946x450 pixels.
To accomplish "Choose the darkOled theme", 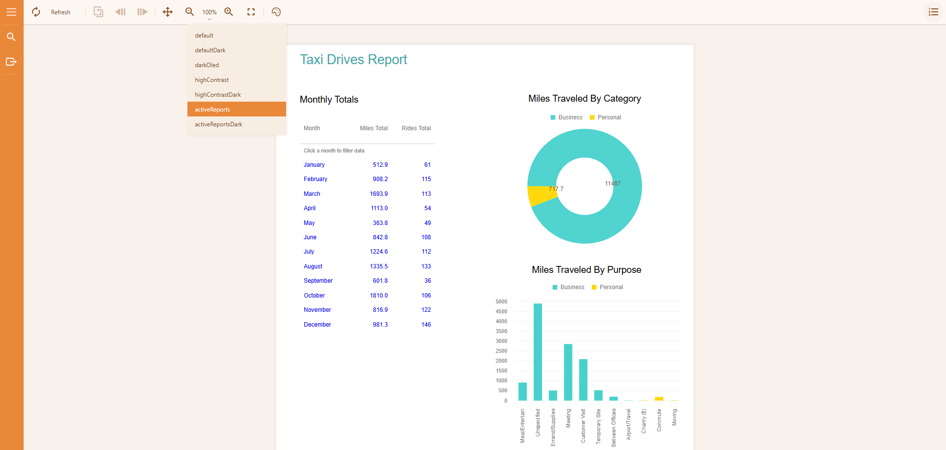I will tap(237, 65).
